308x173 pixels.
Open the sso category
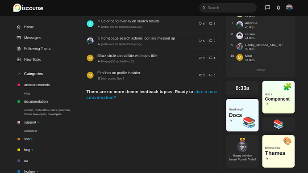pyautogui.click(x=27, y=139)
